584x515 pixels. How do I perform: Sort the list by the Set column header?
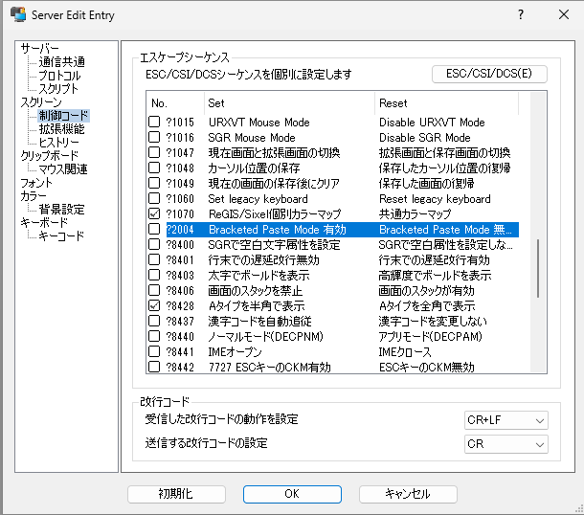click(x=289, y=102)
